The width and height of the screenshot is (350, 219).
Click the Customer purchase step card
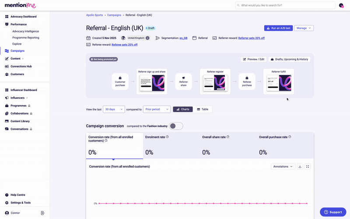120,81
